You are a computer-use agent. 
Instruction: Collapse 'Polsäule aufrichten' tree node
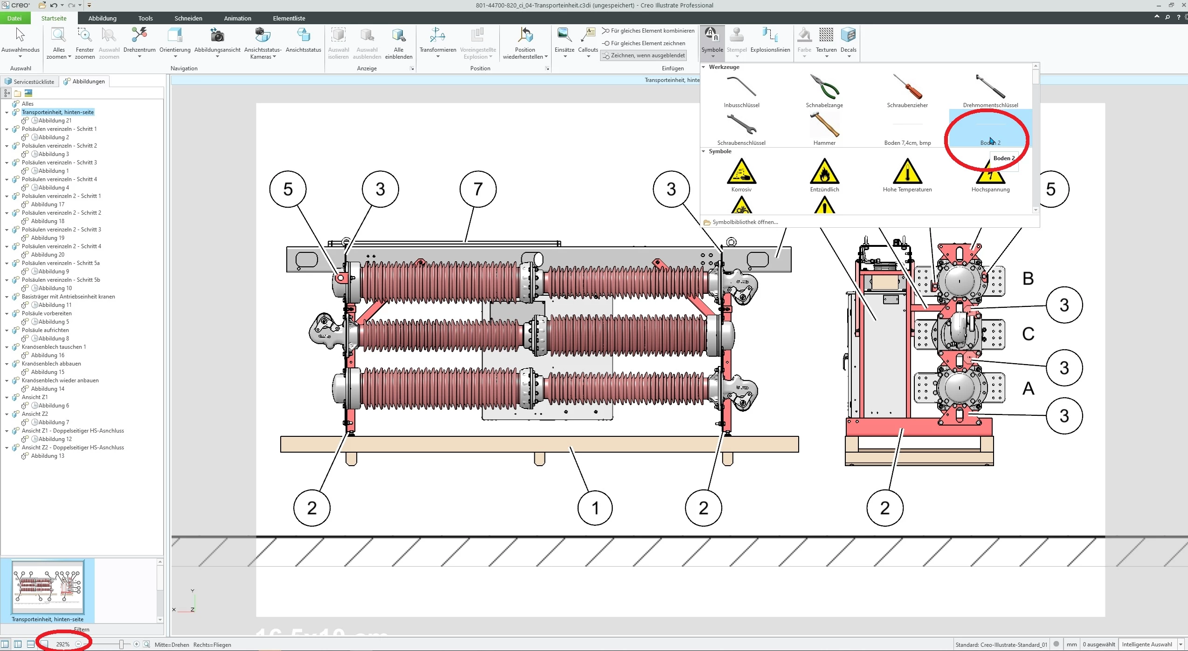(7, 330)
